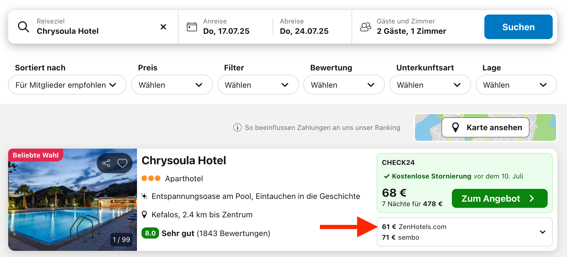
Task: Click the ranking info icon
Action: click(238, 128)
